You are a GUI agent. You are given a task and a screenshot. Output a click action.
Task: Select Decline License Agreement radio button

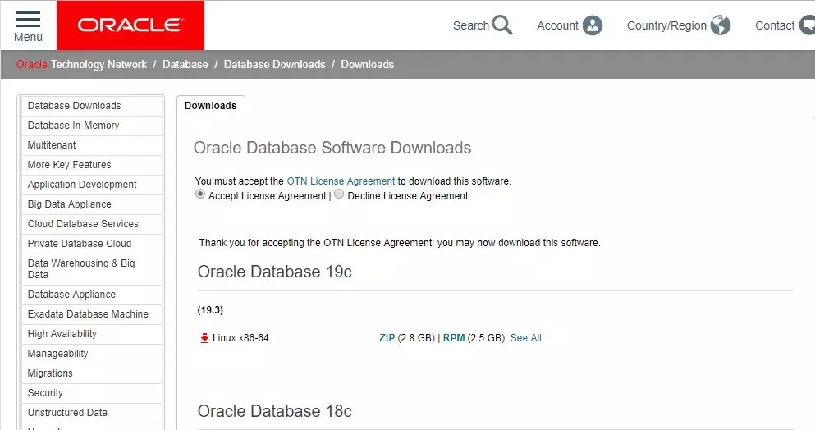click(x=339, y=195)
